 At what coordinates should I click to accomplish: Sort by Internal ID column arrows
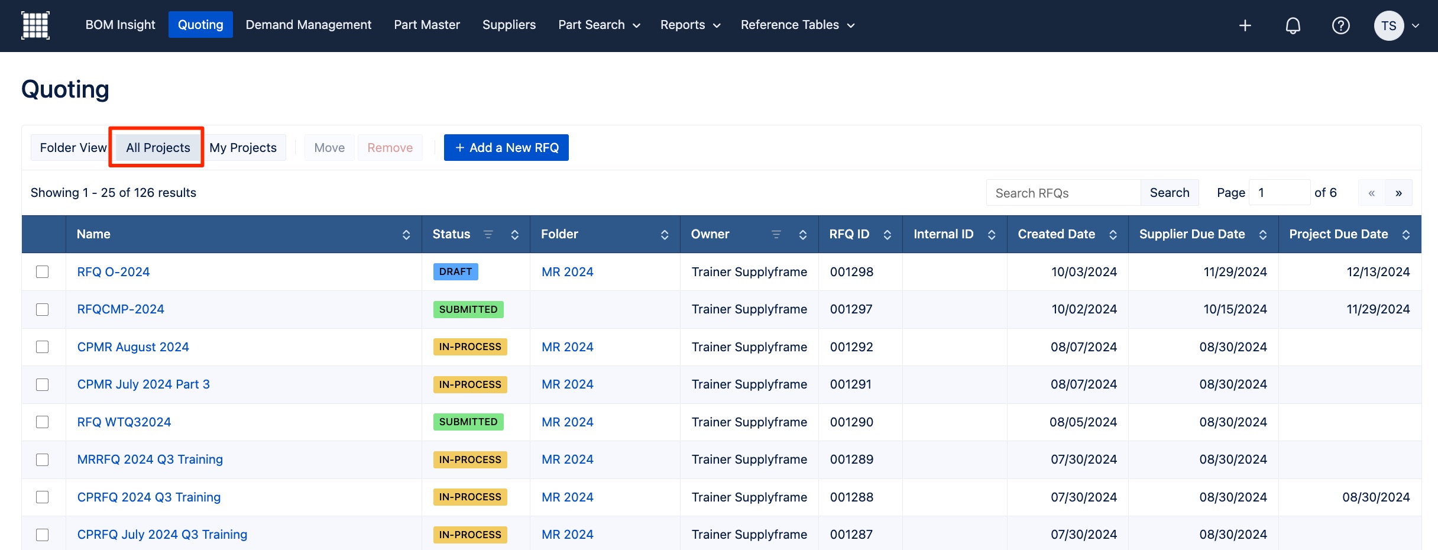pos(992,235)
